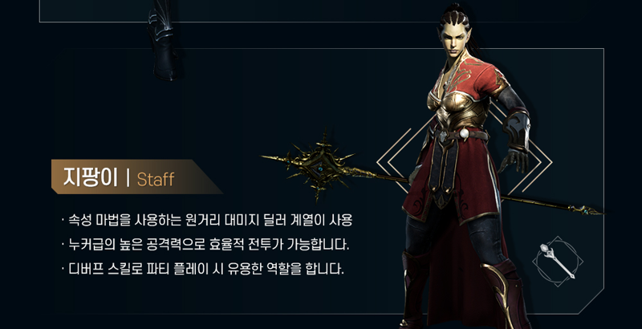Image resolution: width=642 pixels, height=329 pixels.
Task: Click the white pearl orb on belt
Action: click(464, 134)
